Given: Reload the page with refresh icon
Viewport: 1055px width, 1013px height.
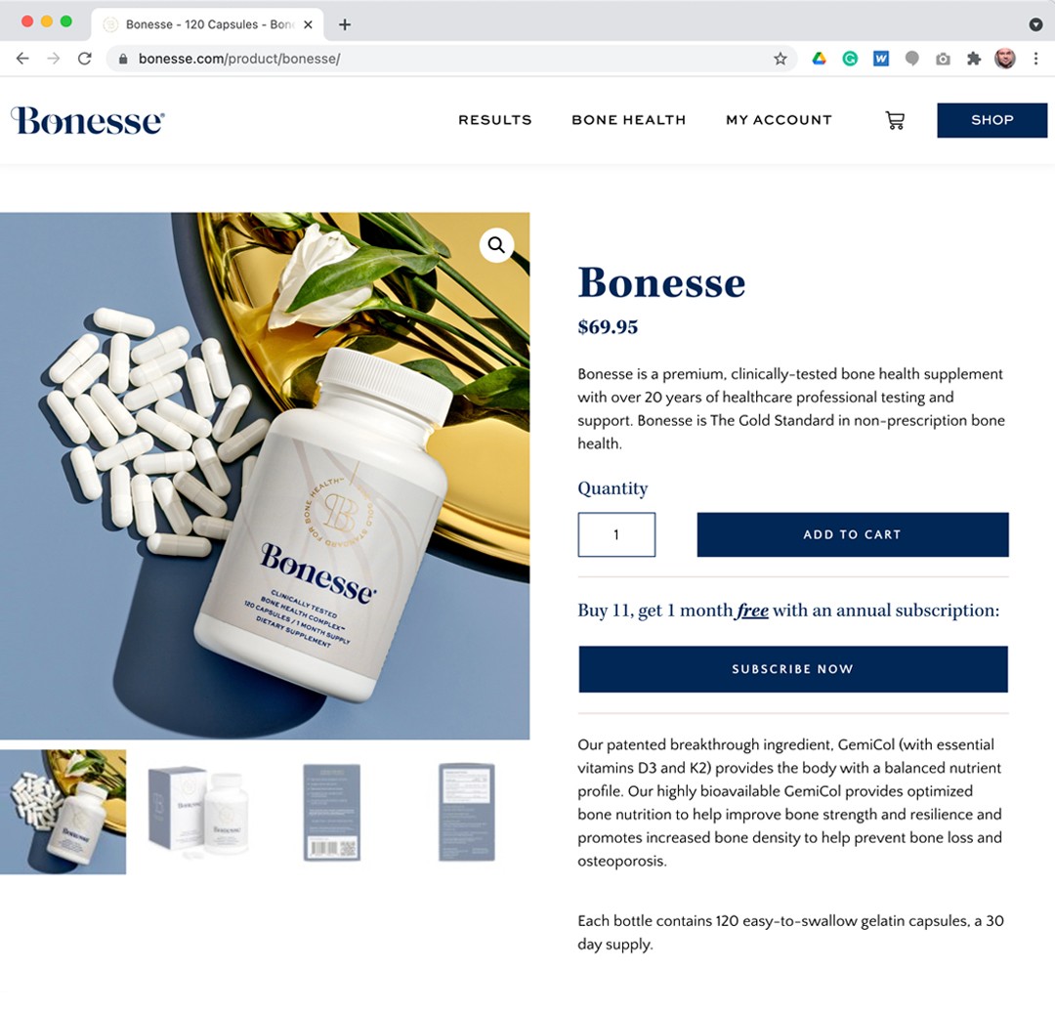Looking at the screenshot, I should point(84,59).
